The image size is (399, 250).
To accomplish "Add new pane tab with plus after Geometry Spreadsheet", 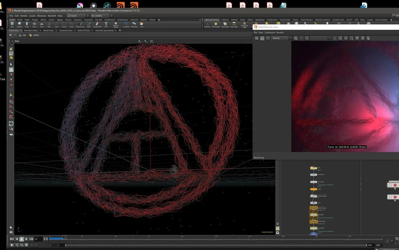I will click(x=120, y=30).
